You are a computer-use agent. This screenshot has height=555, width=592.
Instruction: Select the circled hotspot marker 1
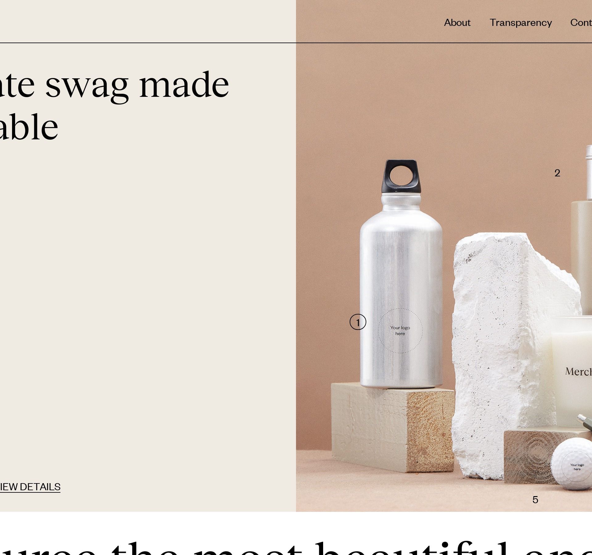point(358,322)
